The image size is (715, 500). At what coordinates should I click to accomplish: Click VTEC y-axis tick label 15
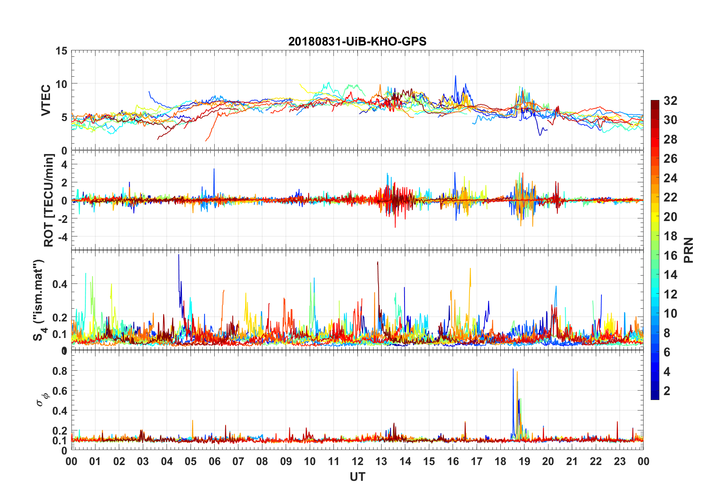61,51
